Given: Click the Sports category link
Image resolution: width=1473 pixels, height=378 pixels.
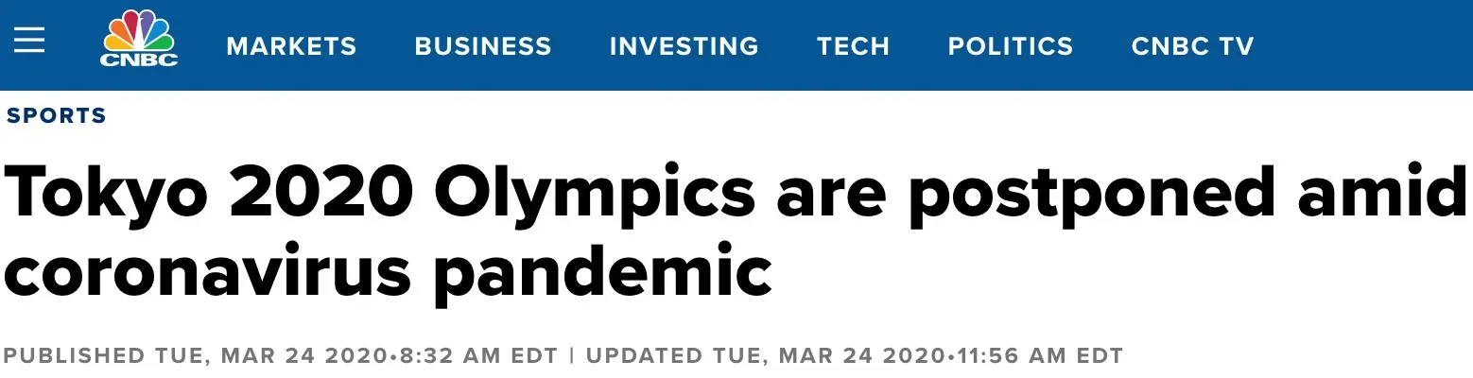Looking at the screenshot, I should pos(56,116).
